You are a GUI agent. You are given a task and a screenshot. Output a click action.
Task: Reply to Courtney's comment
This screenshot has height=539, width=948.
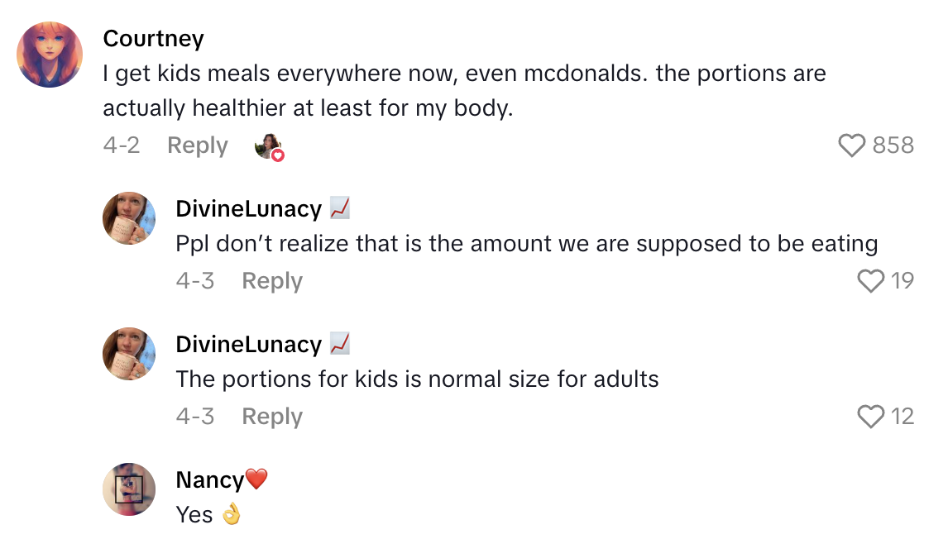click(x=197, y=145)
